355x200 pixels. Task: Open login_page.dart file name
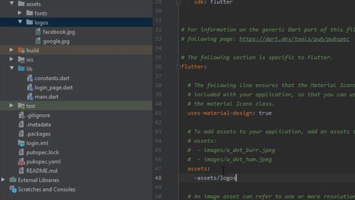[x=54, y=88]
